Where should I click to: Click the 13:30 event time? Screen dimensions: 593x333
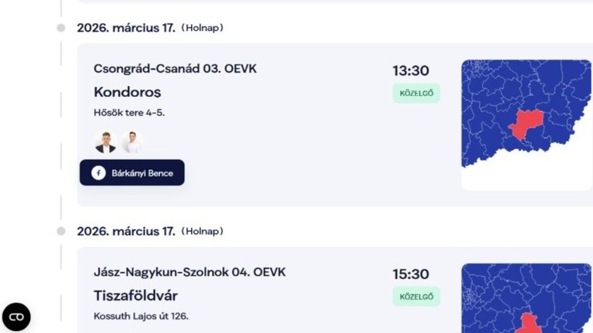pyautogui.click(x=411, y=71)
